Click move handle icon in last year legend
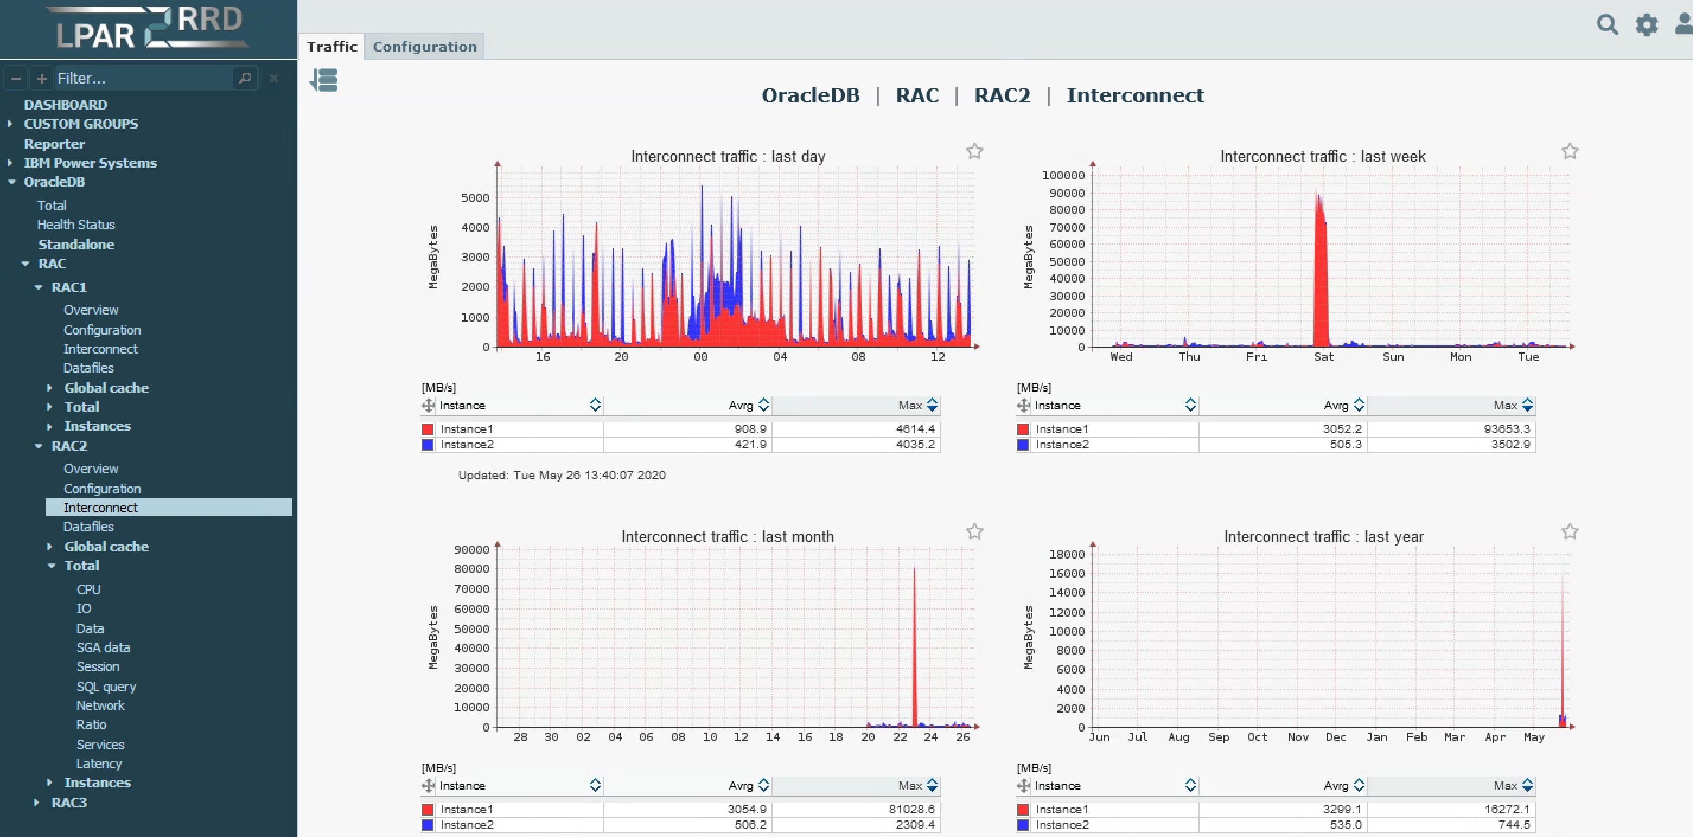1693x837 pixels. coord(1024,786)
